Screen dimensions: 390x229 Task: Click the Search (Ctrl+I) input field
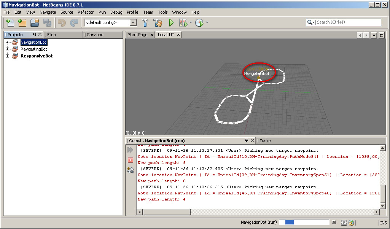coord(348,22)
